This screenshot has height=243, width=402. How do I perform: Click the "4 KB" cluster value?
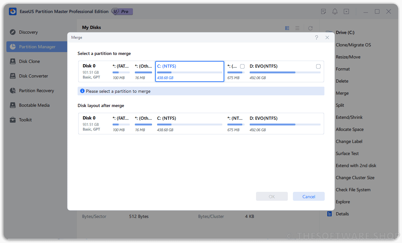point(250,216)
